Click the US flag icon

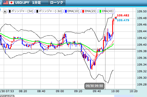tap(6, 3)
